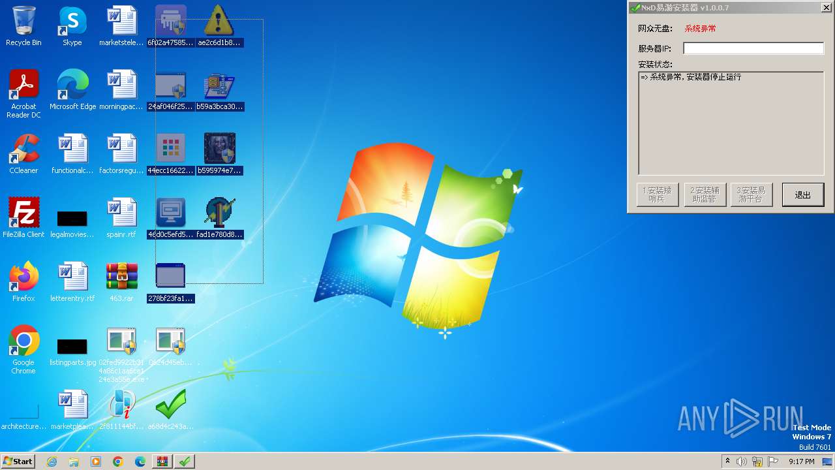The image size is (835, 470).
Task: Select the spainr.rtf document icon
Action: point(121,218)
